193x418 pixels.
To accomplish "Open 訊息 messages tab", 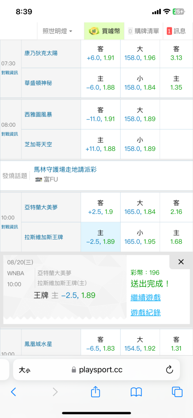I will (176, 31).
